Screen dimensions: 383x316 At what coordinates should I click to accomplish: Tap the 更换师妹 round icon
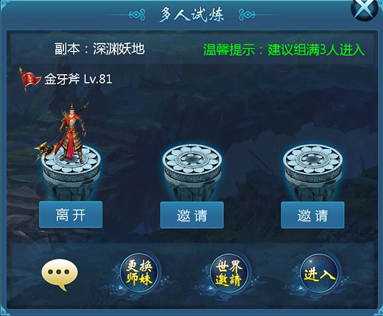pos(139,273)
